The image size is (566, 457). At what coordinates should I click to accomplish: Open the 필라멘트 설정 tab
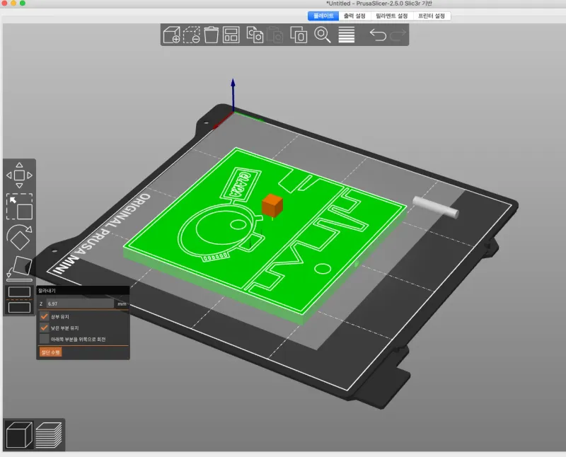[392, 16]
